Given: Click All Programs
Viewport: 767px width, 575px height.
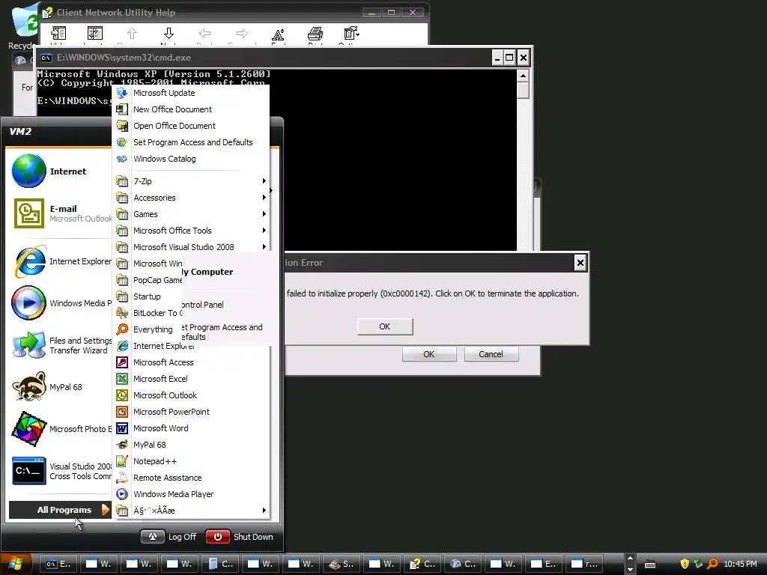Looking at the screenshot, I should (x=60, y=510).
